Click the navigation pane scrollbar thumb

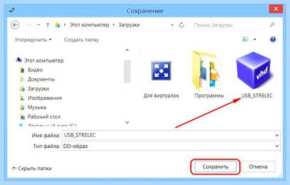coord(127,71)
